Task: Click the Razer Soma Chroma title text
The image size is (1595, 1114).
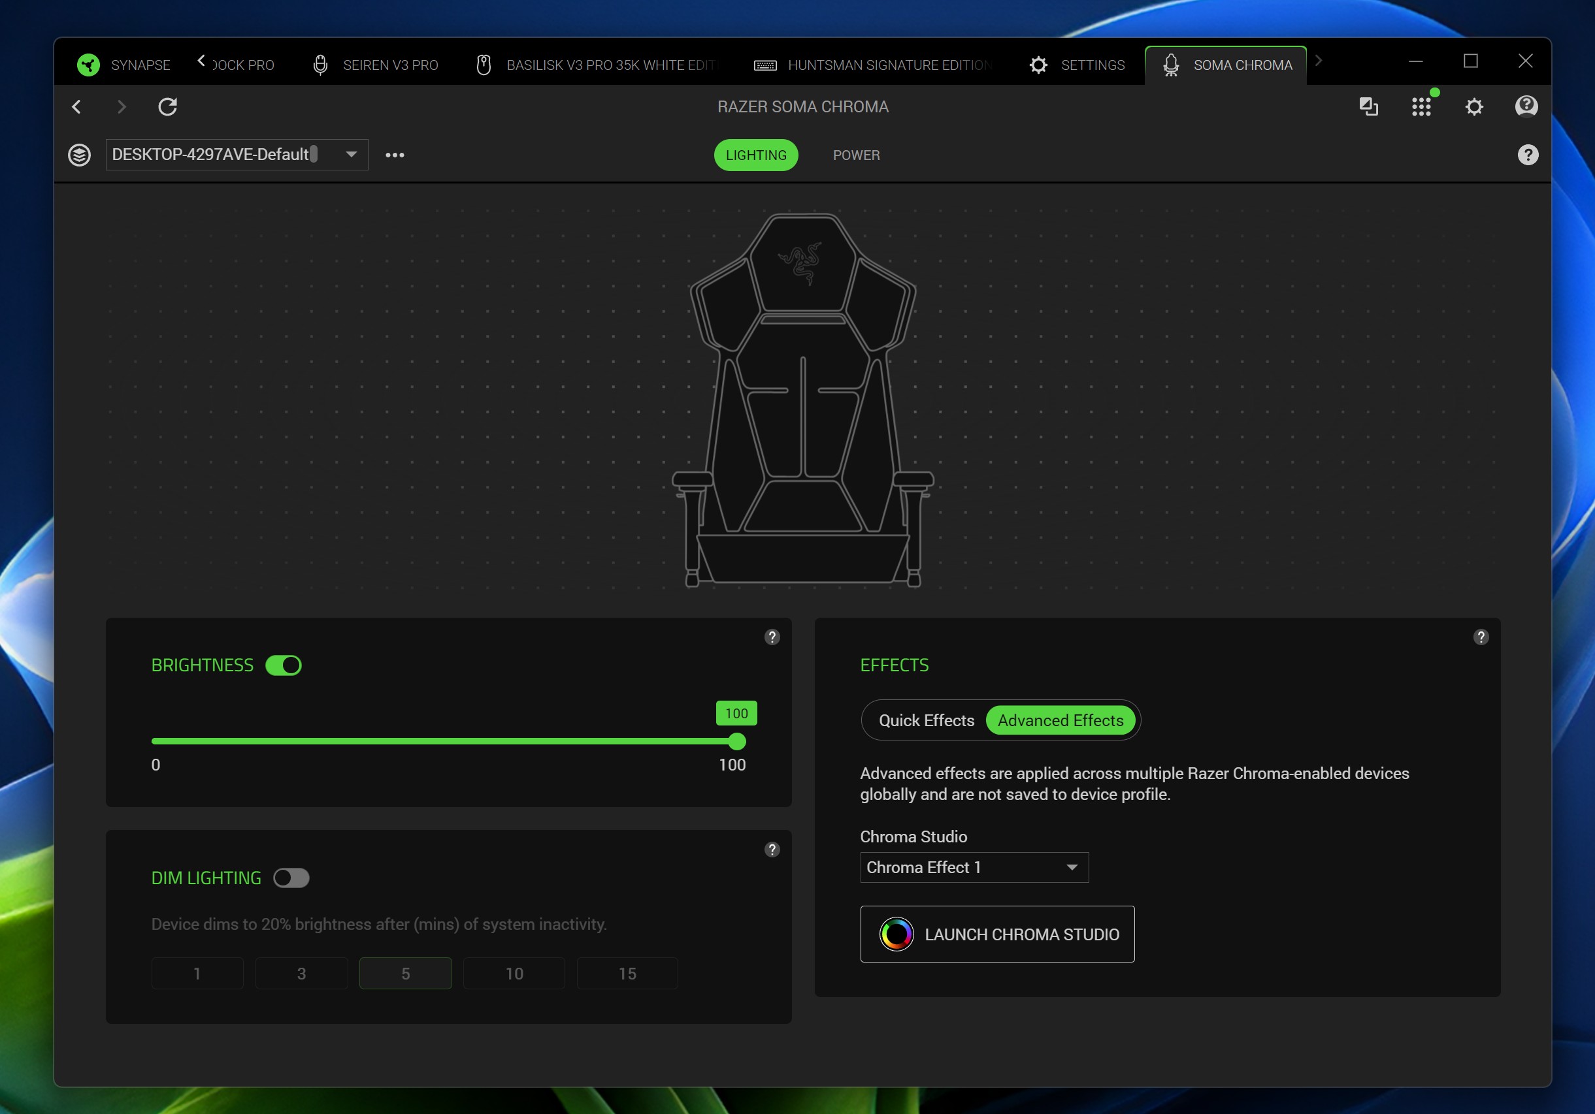Action: pyautogui.click(x=802, y=107)
